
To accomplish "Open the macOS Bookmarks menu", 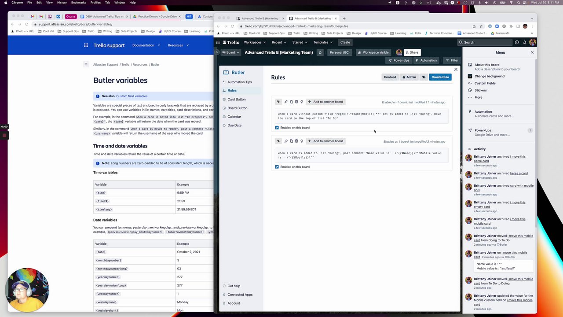I will 79,3.
